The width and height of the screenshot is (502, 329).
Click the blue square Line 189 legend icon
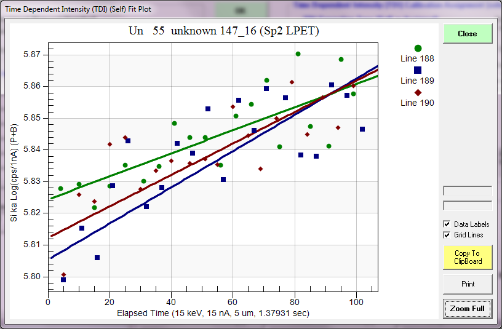pos(418,71)
